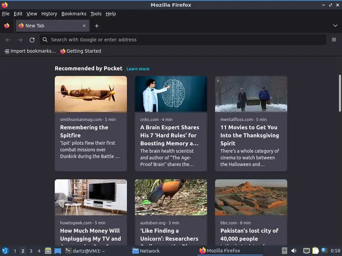The height and width of the screenshot is (256, 342).
Task: Open a new tab with plus button
Action: (x=97, y=26)
